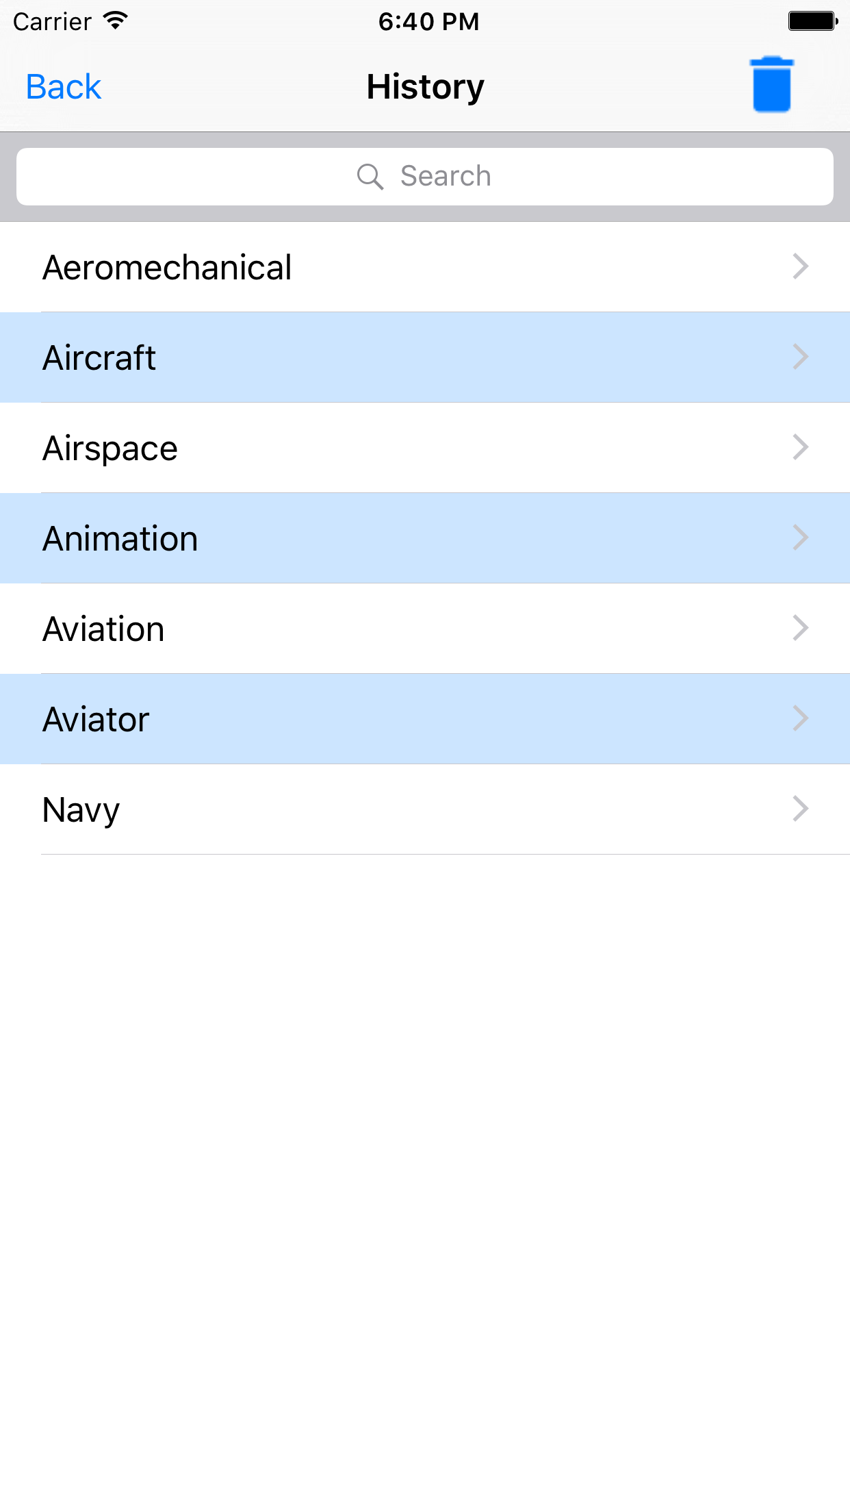The image size is (850, 1512).
Task: Click the disclosure chevron for Aviator
Action: (x=800, y=718)
